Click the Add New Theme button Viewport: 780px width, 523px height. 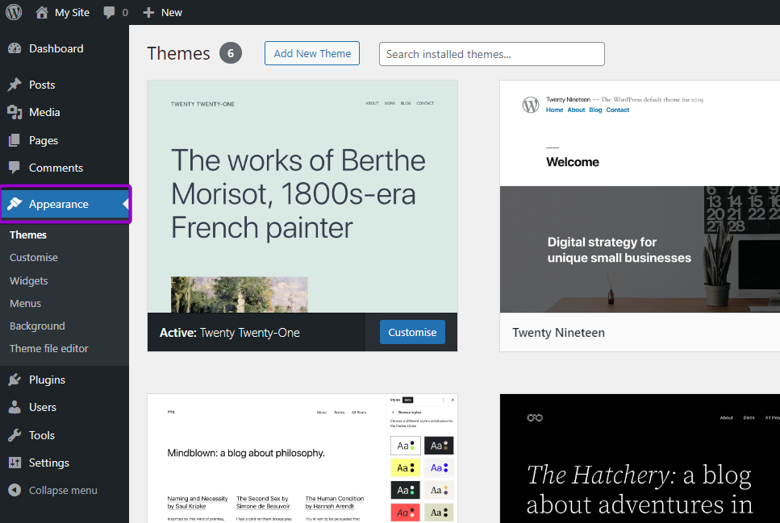point(312,53)
